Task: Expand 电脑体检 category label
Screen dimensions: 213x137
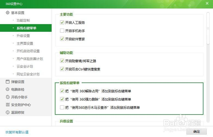Action: coord(18,89)
